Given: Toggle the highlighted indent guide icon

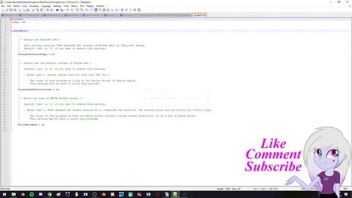Looking at the screenshot, I should 95,10.
